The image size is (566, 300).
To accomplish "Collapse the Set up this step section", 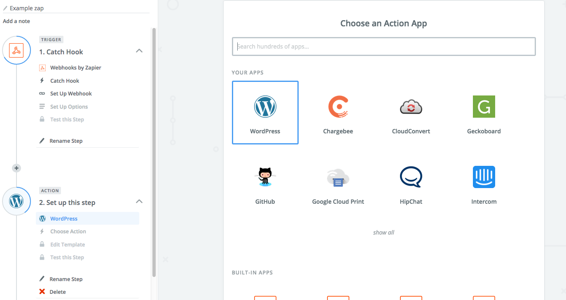I will tap(139, 202).
